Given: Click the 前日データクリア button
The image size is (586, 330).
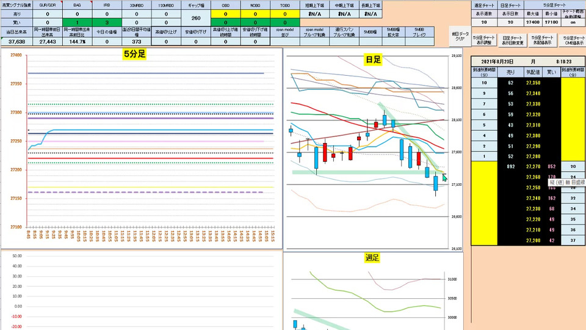Looking at the screenshot, I should pyautogui.click(x=460, y=36).
